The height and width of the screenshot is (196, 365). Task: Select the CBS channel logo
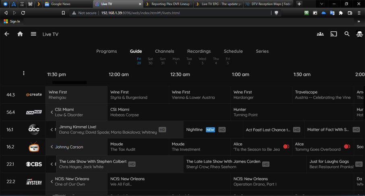point(34,164)
